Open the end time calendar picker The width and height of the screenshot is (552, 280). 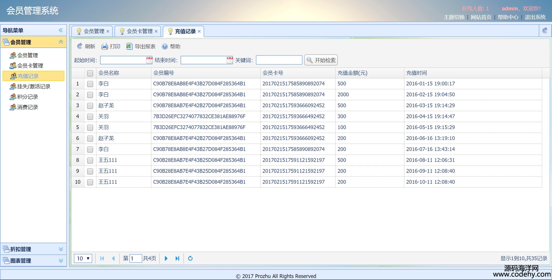pos(230,60)
